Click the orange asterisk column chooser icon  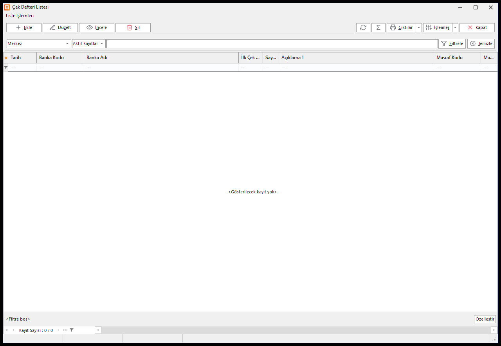(x=6, y=58)
